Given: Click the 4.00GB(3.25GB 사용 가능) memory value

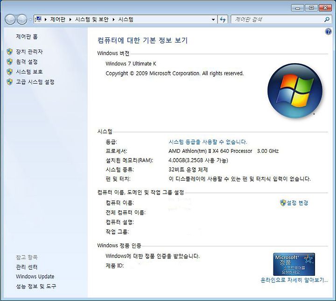Looking at the screenshot, I should [198, 160].
